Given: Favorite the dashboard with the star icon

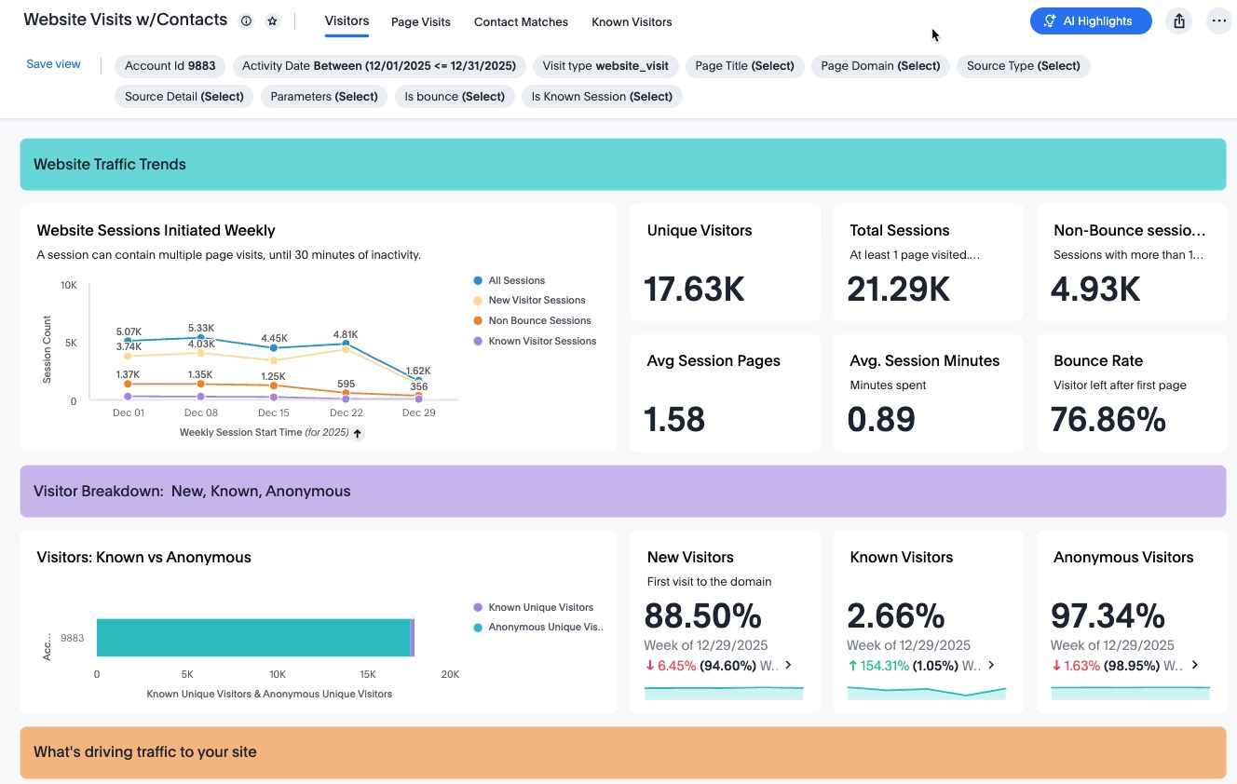Looking at the screenshot, I should coord(272,20).
